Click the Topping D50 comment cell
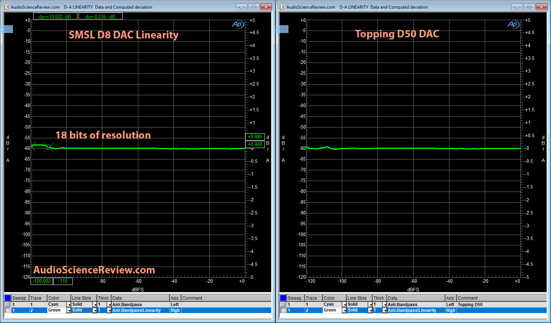The image size is (551, 323). 502,304
